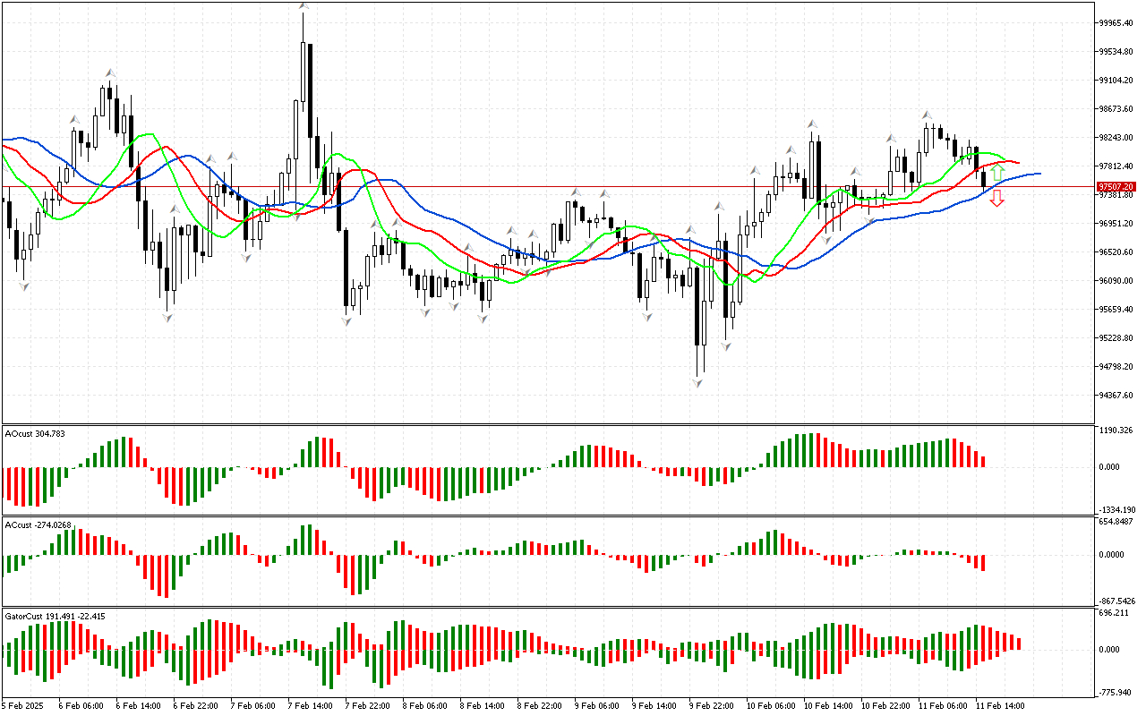This screenshot has width=1146, height=716.
Task: Click the 8 Feb 14:00 time label
Action: click(483, 706)
